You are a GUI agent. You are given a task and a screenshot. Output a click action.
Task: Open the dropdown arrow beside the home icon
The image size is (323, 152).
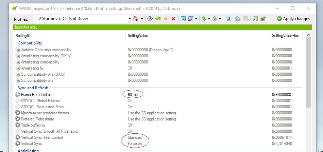click(x=142, y=19)
